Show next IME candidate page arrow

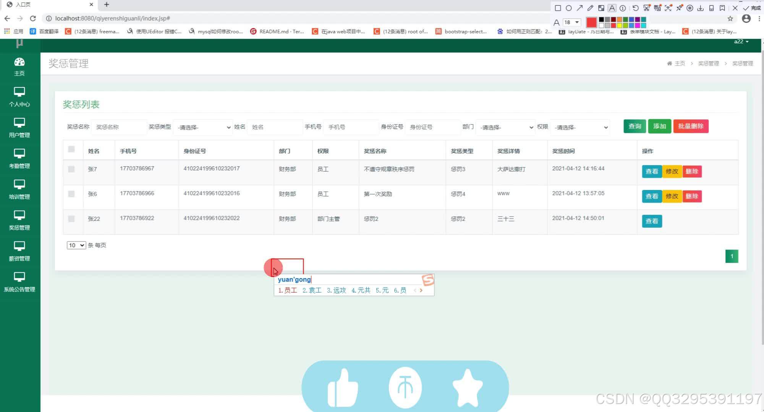tap(421, 290)
